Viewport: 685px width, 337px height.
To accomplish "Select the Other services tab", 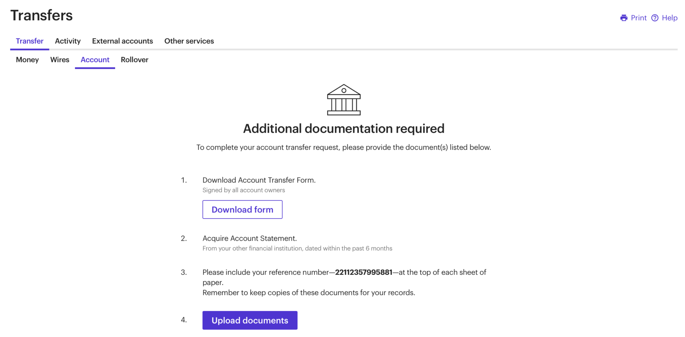I will tap(189, 41).
